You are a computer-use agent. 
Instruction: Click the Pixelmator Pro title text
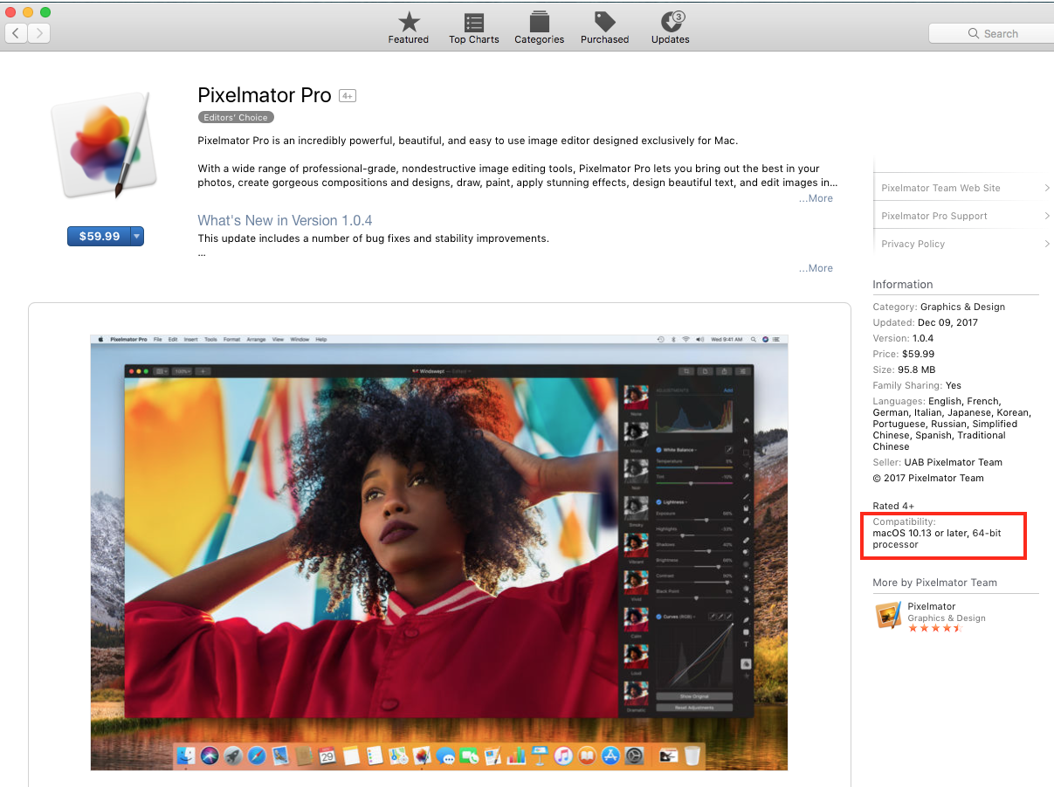(x=265, y=95)
